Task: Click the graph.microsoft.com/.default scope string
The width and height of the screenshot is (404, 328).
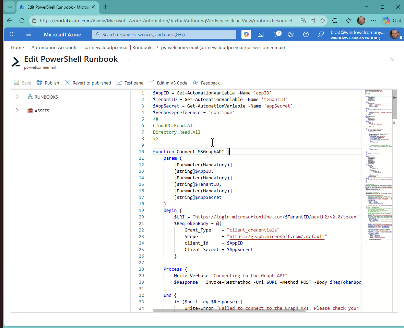Action: [x=277, y=237]
